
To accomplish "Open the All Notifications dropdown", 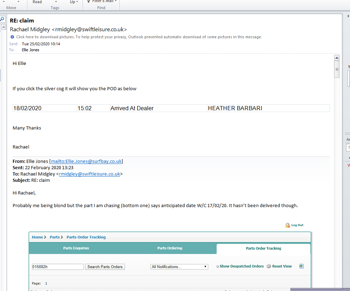I will pyautogui.click(x=179, y=267).
